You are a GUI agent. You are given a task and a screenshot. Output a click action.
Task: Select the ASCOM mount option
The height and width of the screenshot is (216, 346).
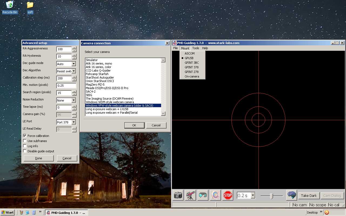click(192, 53)
